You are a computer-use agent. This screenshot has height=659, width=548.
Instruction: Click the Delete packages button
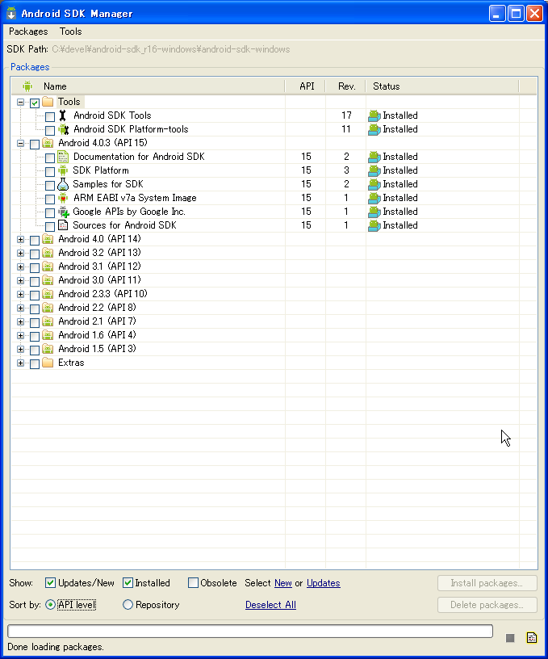tap(487, 605)
